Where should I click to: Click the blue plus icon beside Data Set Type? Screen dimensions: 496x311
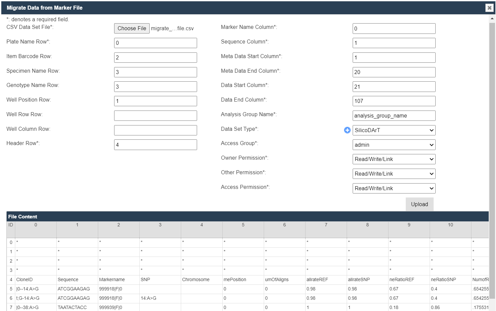pos(347,130)
